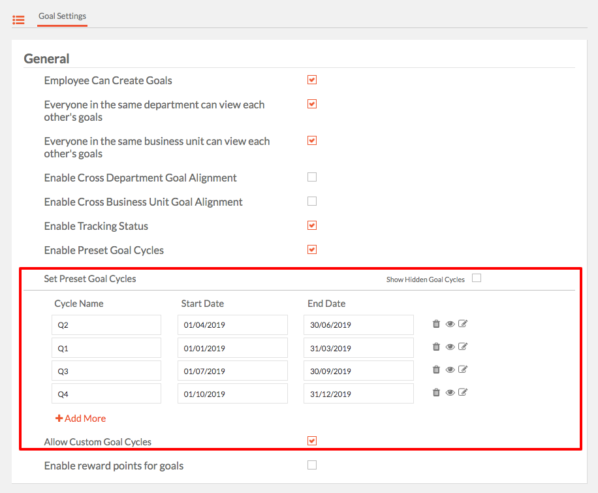Viewport: 598px width, 493px height.
Task: Delete the Q3 goal cycle
Action: 436,370
